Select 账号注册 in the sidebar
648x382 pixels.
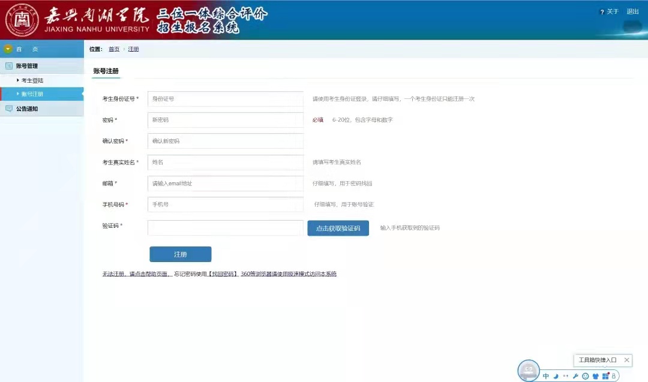32,94
